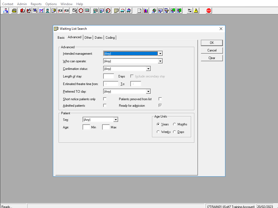Screen dimensions: 278x208
Task: Close the Waiting List Search dialog
Action: click(221, 29)
